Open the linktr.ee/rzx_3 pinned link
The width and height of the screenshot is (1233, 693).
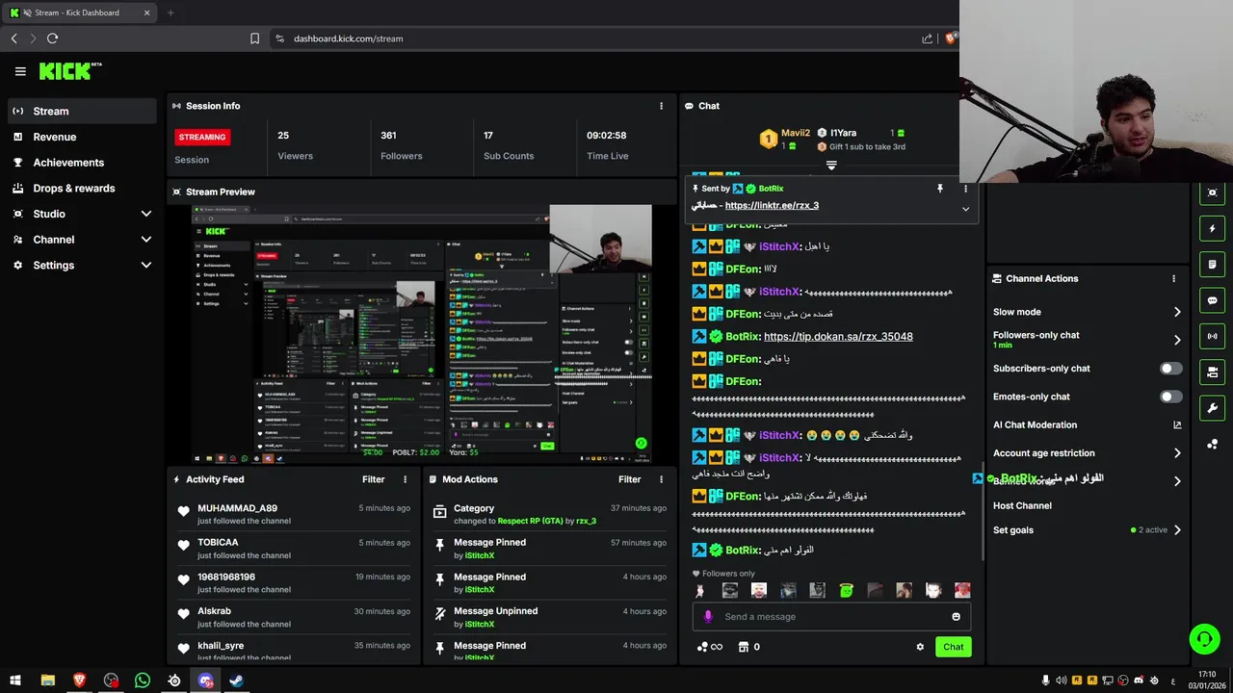click(x=772, y=206)
